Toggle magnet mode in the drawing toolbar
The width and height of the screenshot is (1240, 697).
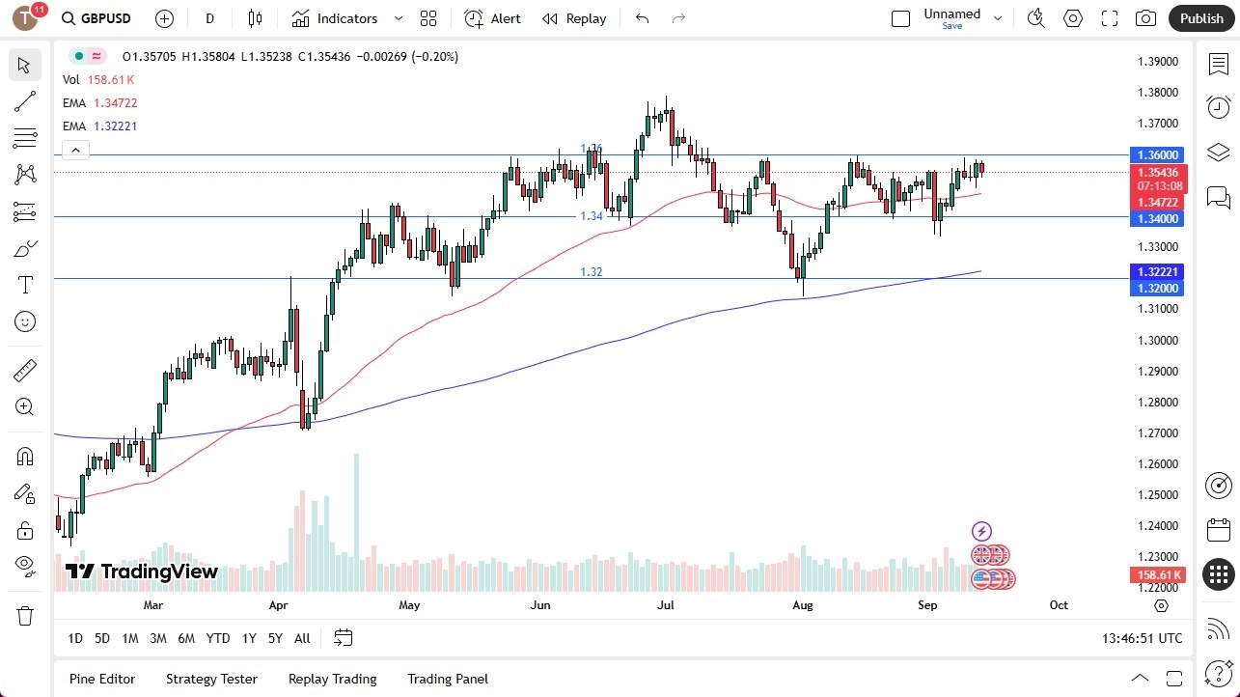click(24, 456)
